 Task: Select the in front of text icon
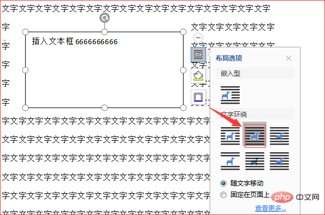coord(279,161)
